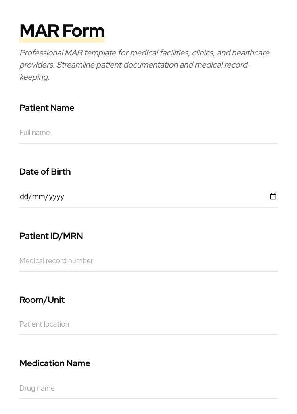Select the year 'yyyy' segment of the date

(x=56, y=196)
